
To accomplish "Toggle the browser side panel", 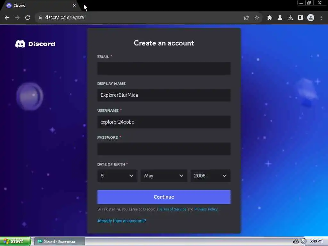I will pos(300,18).
